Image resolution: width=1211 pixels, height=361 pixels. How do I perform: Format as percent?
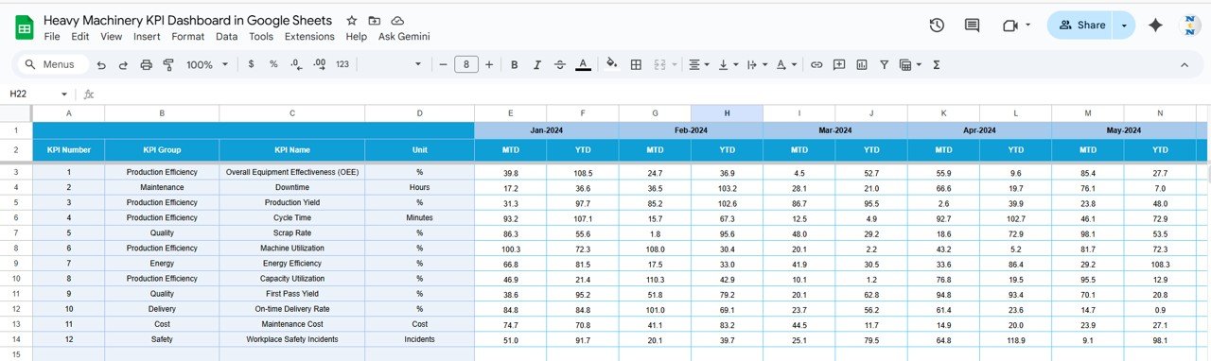coord(273,64)
